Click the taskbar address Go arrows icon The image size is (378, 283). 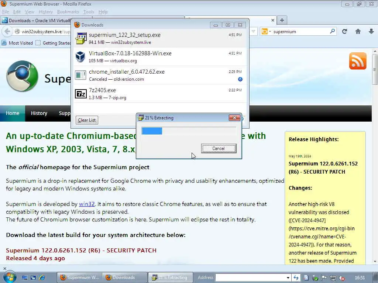tap(296, 278)
